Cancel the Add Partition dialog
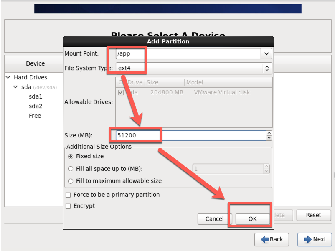Viewport: 335px width, 251px height. click(214, 219)
